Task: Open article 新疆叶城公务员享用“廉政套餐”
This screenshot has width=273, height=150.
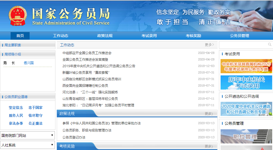Action: pyautogui.click(x=86, y=73)
